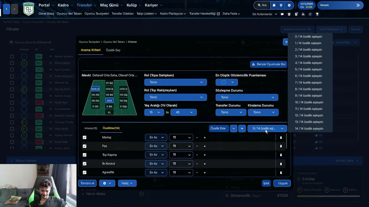Open the scouting search shortcut icon
369x207 pixels.
click(303, 14)
